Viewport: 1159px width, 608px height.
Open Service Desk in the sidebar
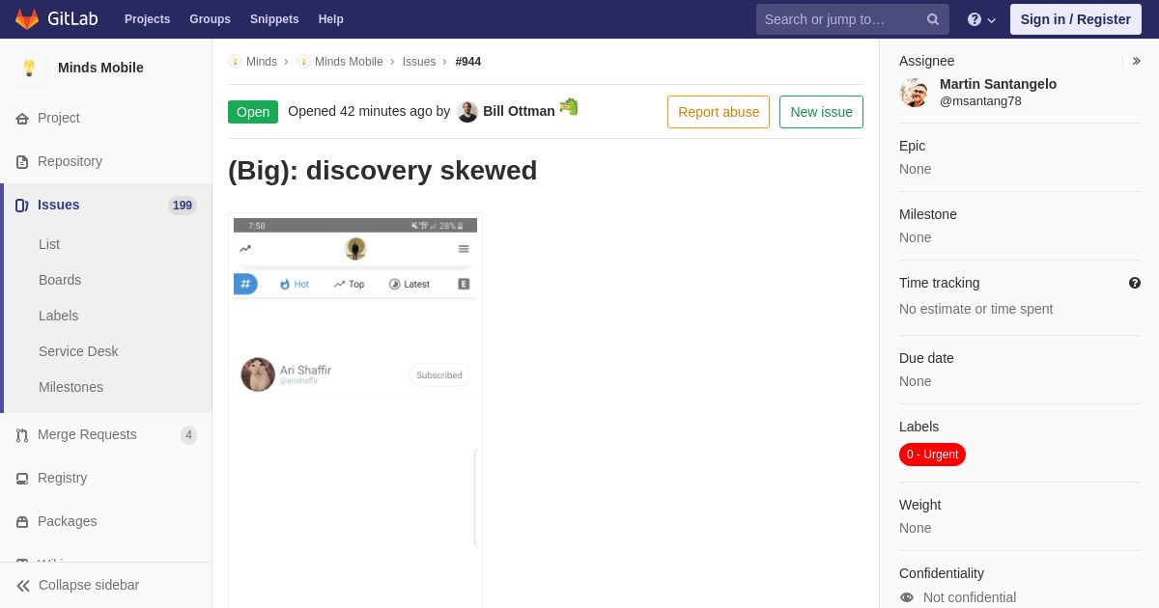[x=78, y=351]
